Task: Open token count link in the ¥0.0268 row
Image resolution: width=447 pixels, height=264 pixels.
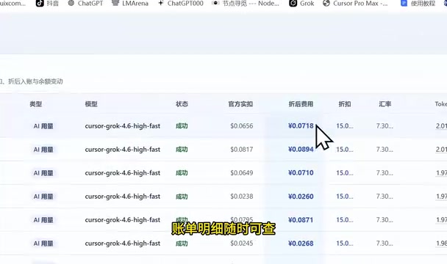Action: (x=441, y=243)
